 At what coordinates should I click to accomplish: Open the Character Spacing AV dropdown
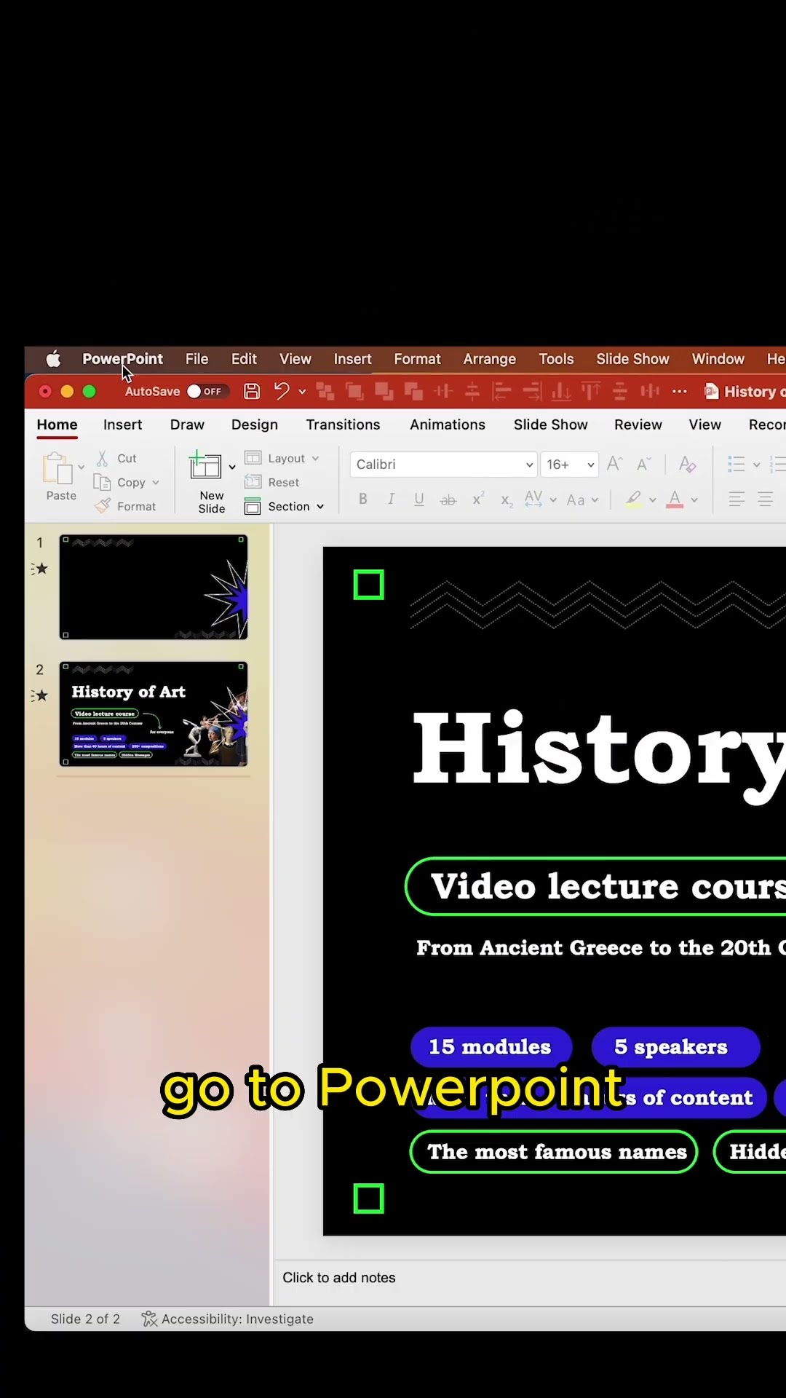pos(540,499)
